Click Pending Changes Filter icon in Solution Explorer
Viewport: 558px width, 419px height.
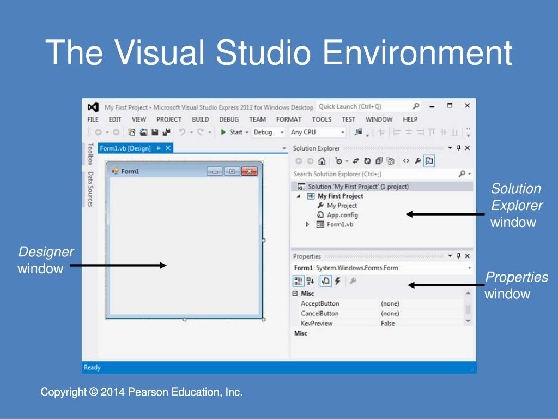coord(338,161)
